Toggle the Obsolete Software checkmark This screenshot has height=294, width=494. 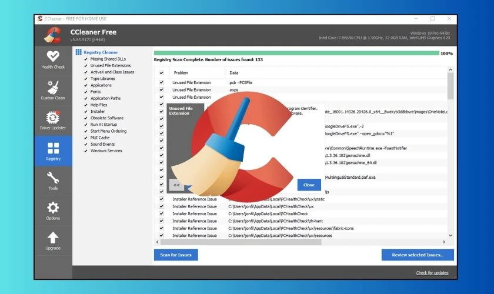pyautogui.click(x=86, y=118)
